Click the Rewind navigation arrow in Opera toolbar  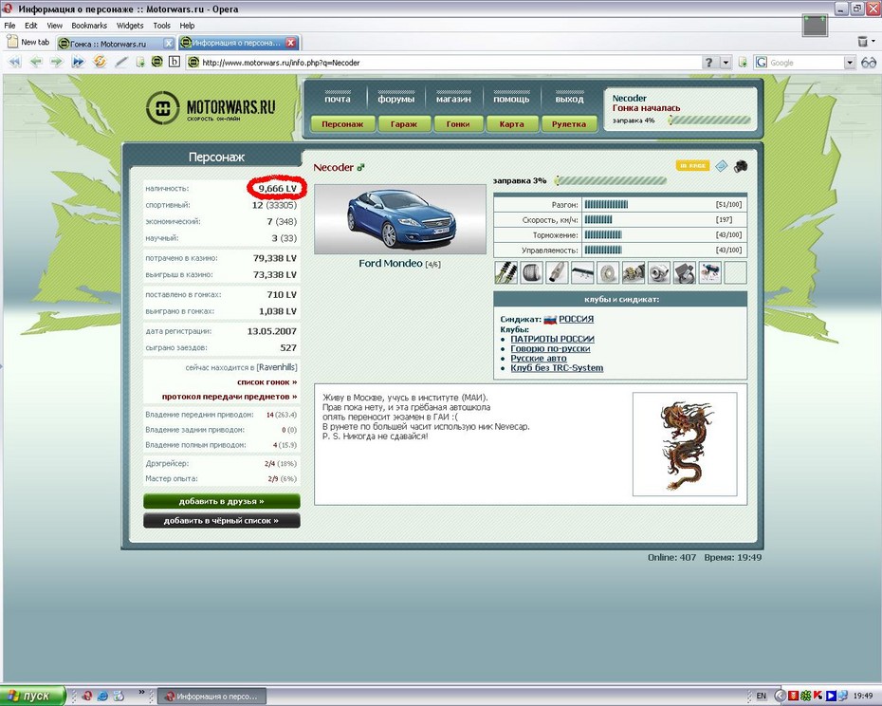click(15, 62)
